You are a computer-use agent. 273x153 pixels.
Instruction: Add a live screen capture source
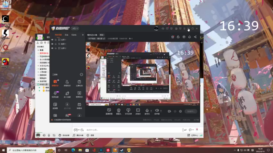coord(109,112)
